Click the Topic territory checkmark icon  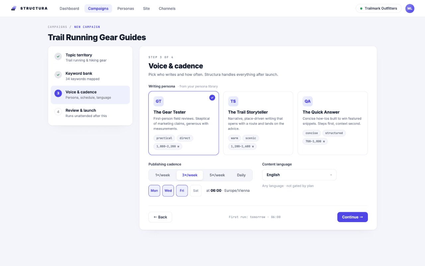point(58,57)
